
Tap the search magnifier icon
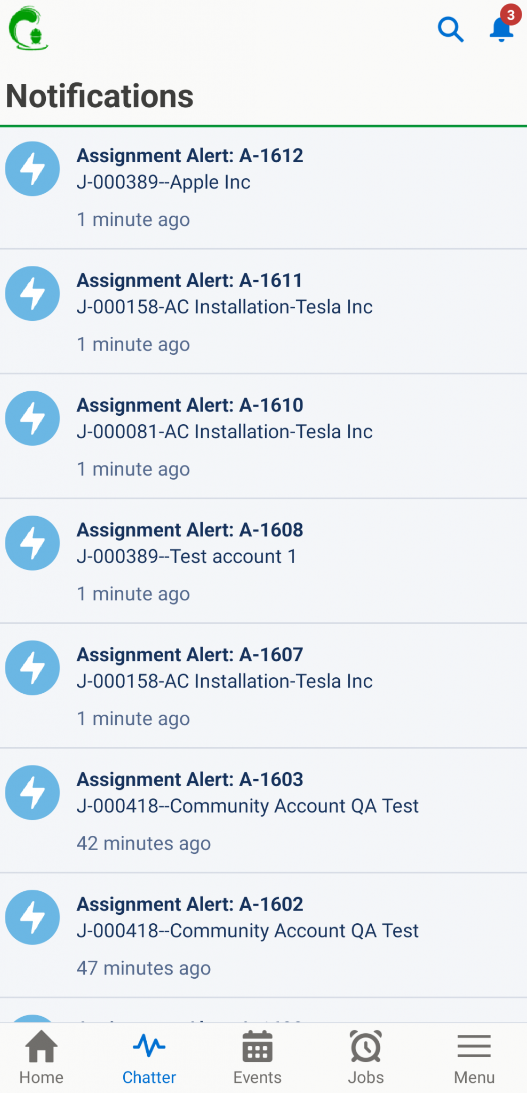point(451,29)
